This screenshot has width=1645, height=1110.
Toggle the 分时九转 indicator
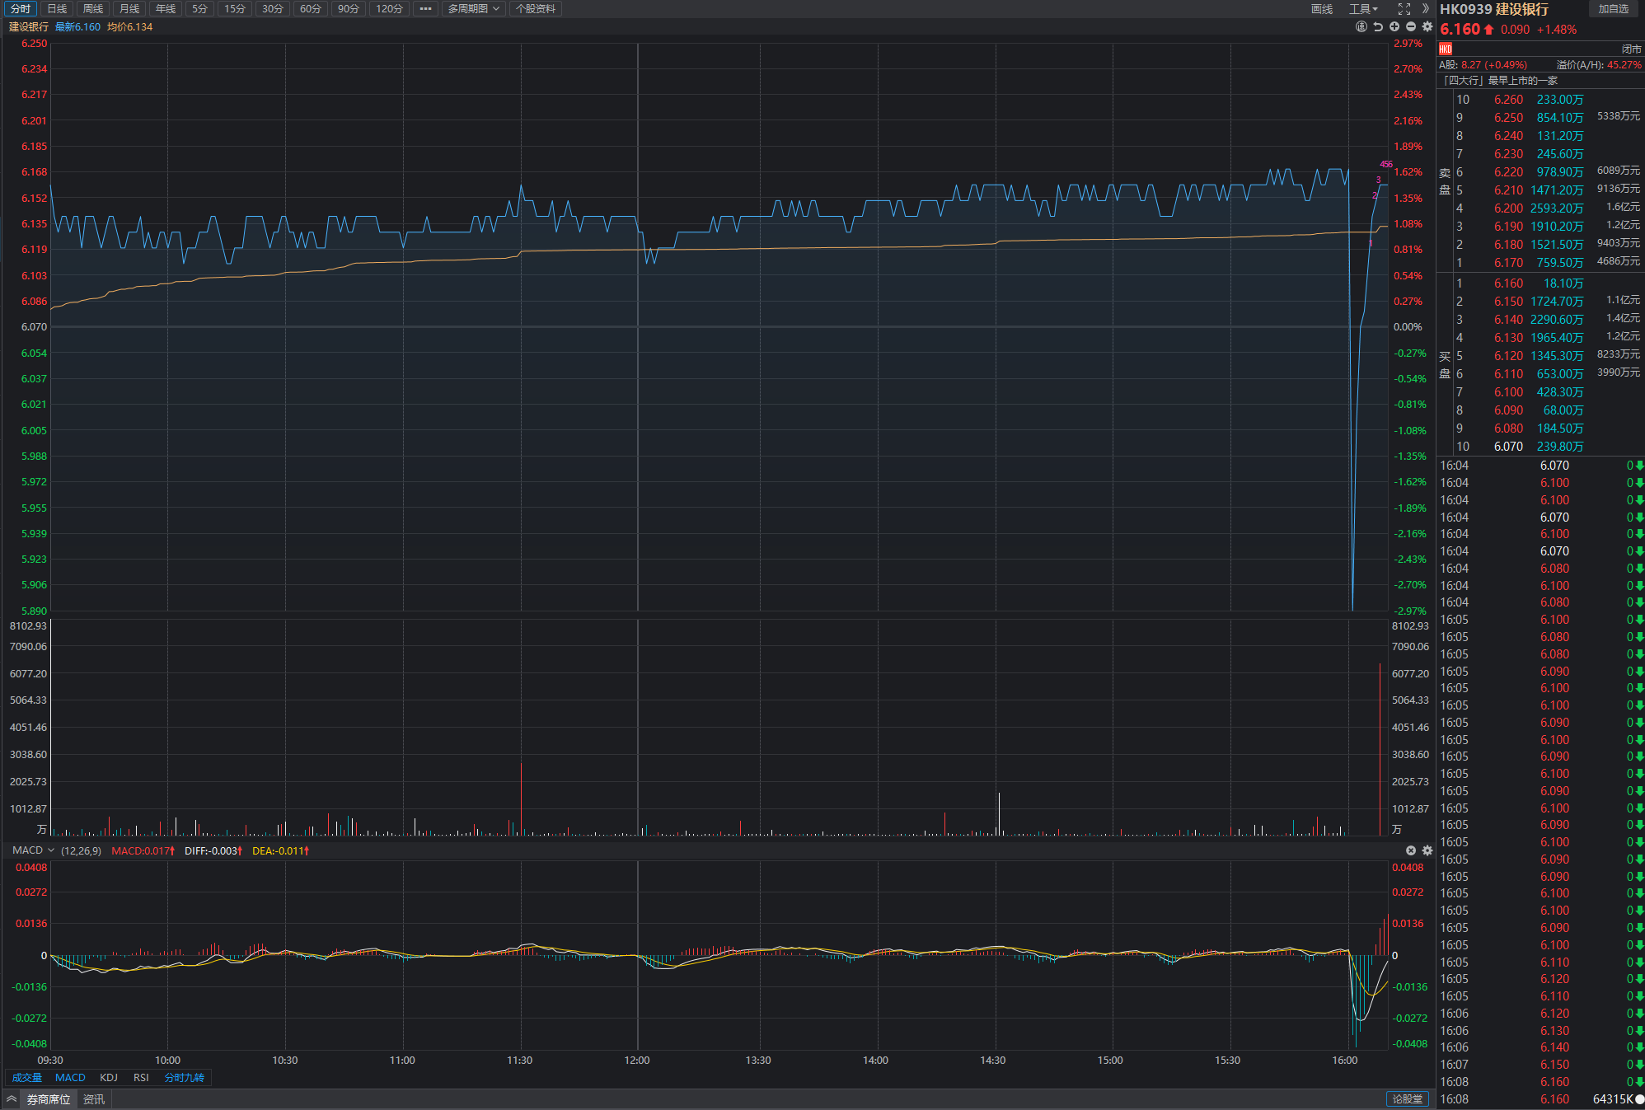[x=185, y=1078]
